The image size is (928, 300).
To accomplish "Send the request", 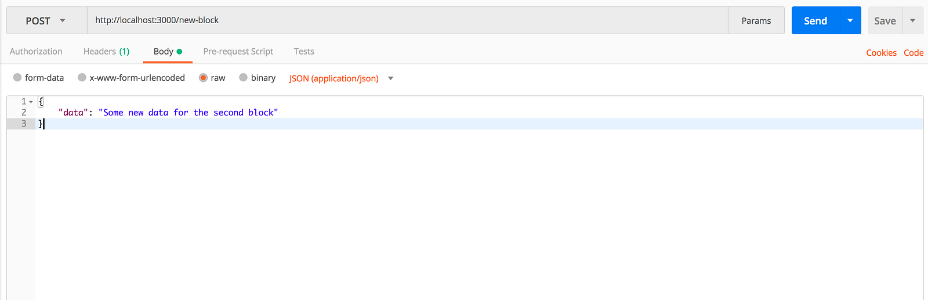I will (x=815, y=21).
